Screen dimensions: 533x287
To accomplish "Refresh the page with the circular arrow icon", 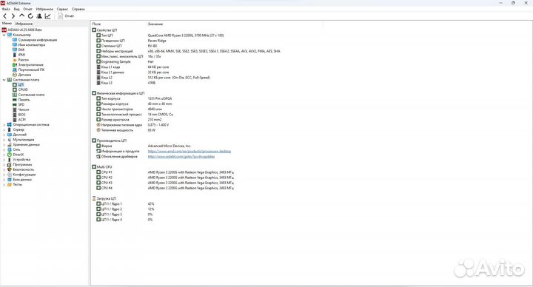I will pos(30,16).
